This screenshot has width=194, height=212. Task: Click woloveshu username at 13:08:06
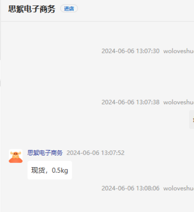[x=178, y=188]
